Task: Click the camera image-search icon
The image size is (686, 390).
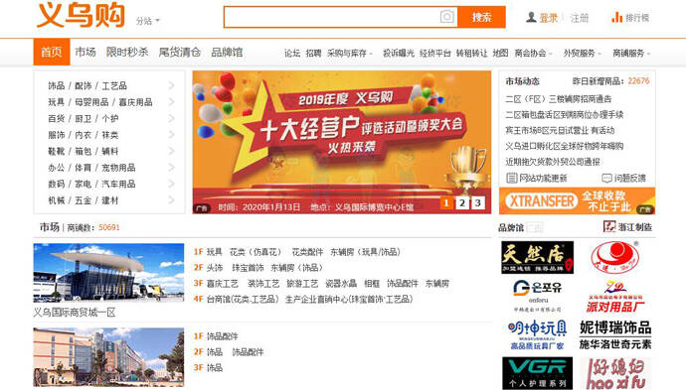Action: pos(446,17)
